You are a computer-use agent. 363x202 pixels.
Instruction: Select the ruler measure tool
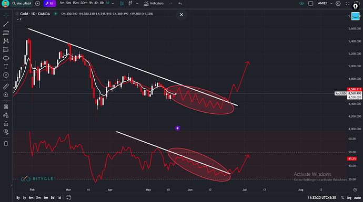point(6,87)
